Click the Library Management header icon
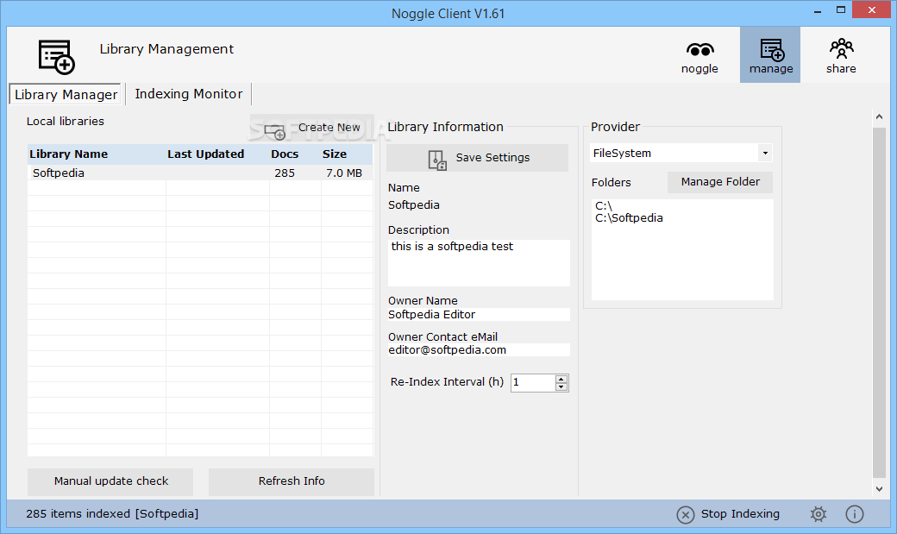Viewport: 897px width, 534px height. [57, 57]
